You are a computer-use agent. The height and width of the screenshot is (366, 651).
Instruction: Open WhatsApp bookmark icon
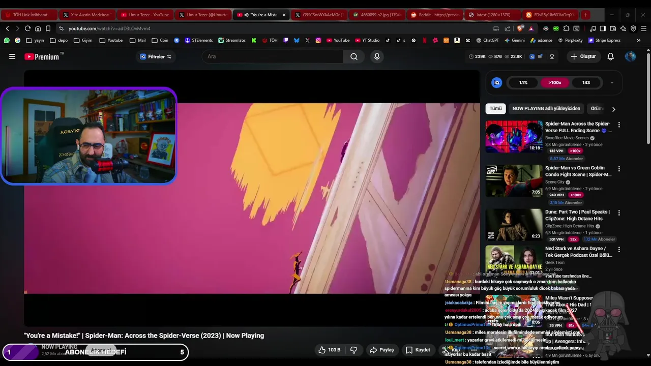[x=7, y=40]
